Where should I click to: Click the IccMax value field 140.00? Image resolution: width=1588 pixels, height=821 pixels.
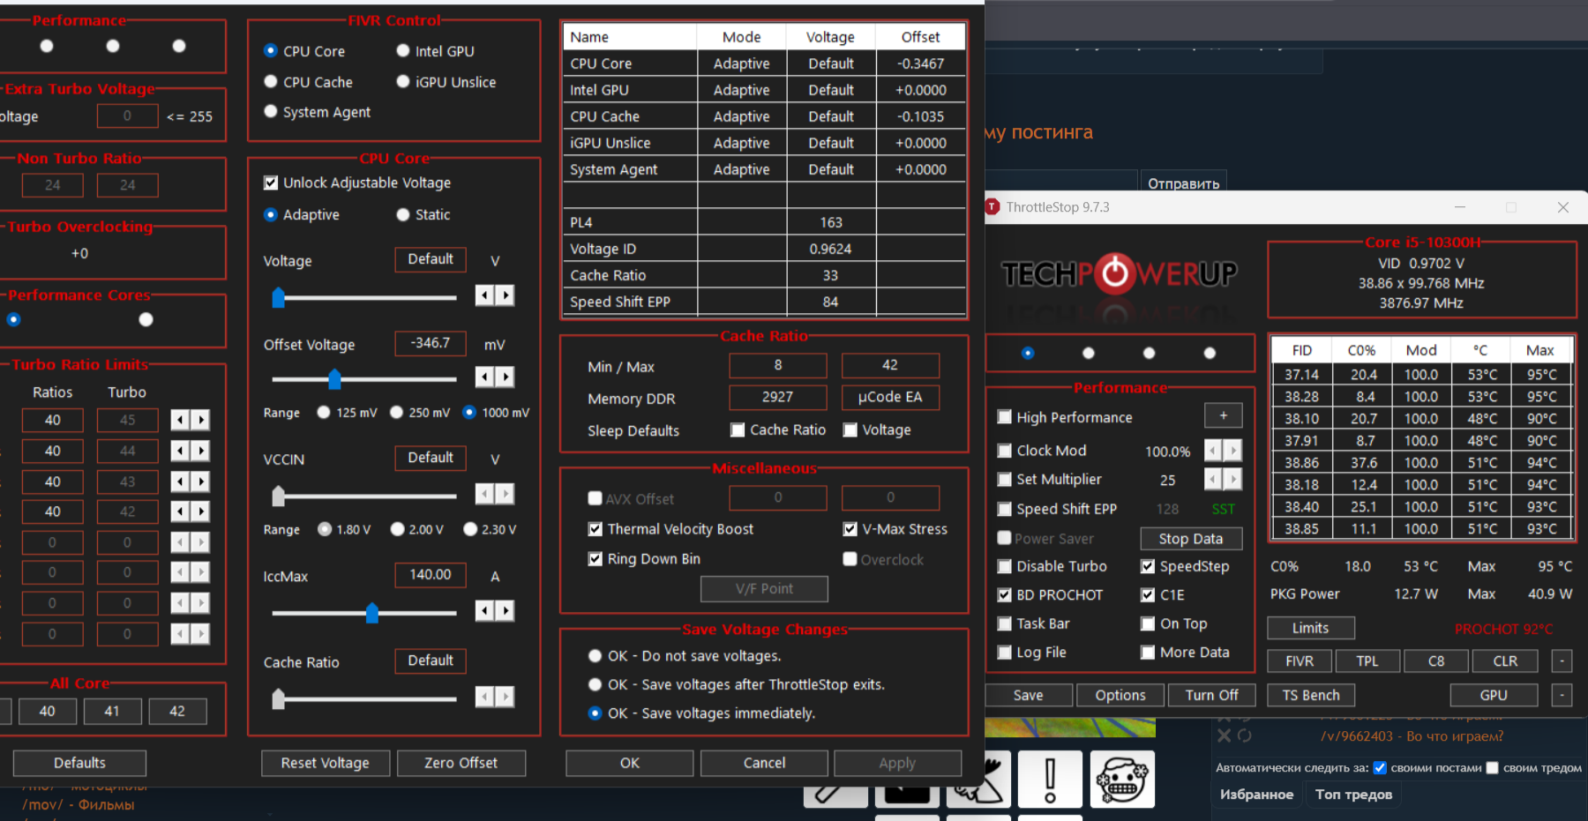(x=431, y=575)
